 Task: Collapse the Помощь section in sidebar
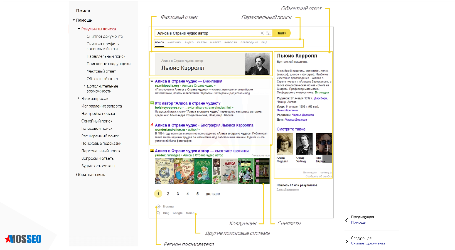pyautogui.click(x=74, y=20)
